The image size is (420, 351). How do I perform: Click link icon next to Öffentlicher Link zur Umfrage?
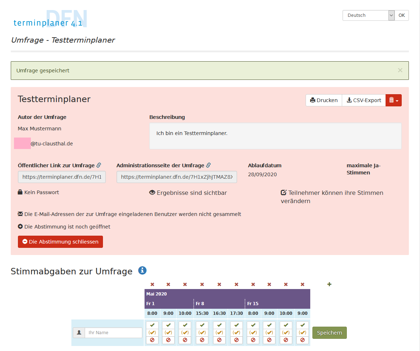click(99, 165)
